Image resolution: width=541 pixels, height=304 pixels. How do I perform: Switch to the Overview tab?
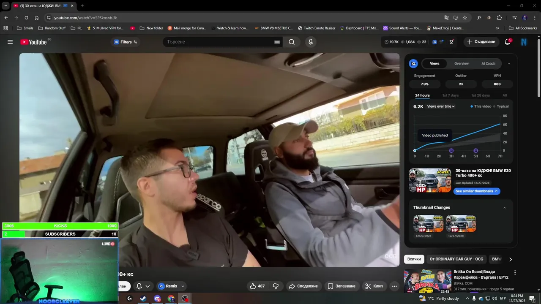tap(462, 63)
